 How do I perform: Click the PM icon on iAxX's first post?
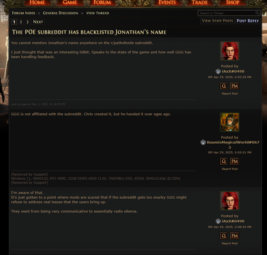click(x=234, y=86)
